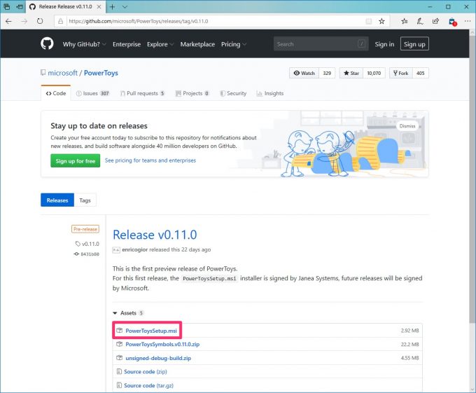Open the Favorites hub icon
Screen dimensions: 476x393
click(x=405, y=21)
